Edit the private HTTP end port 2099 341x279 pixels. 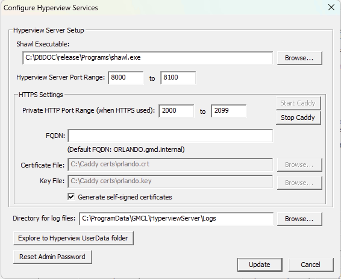click(x=228, y=111)
